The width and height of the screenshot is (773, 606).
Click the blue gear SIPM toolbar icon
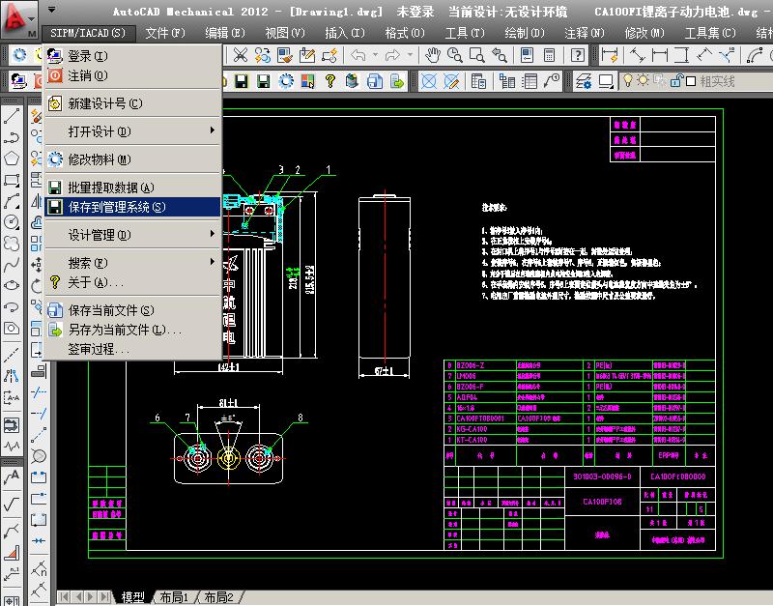pos(285,81)
